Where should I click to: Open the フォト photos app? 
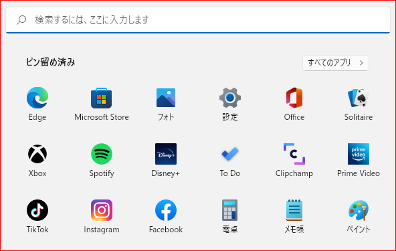166,98
